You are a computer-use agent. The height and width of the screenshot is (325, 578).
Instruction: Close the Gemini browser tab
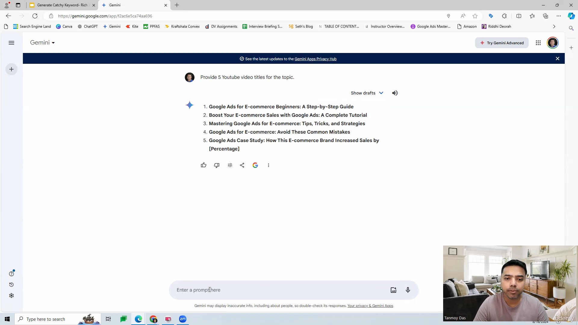tap(166, 5)
